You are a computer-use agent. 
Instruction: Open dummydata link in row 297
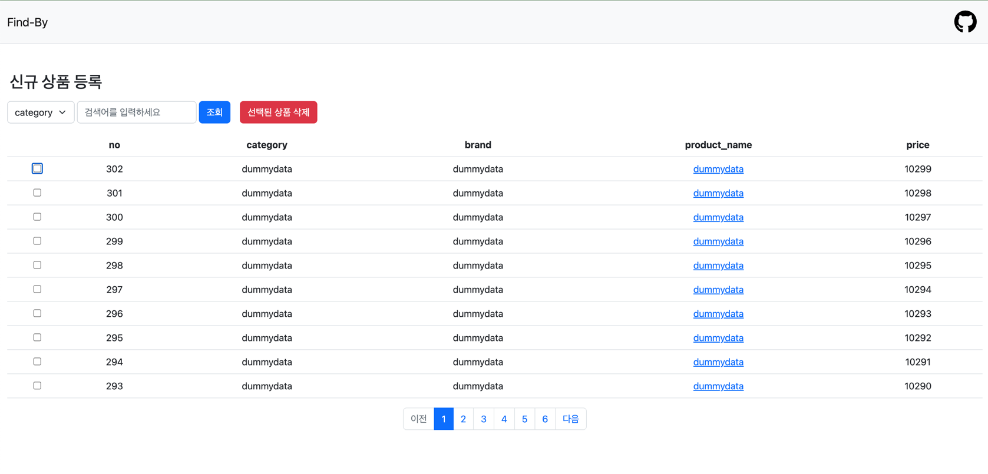[x=718, y=290]
